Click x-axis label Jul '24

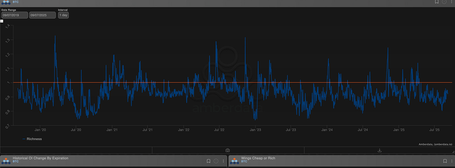point(363,130)
